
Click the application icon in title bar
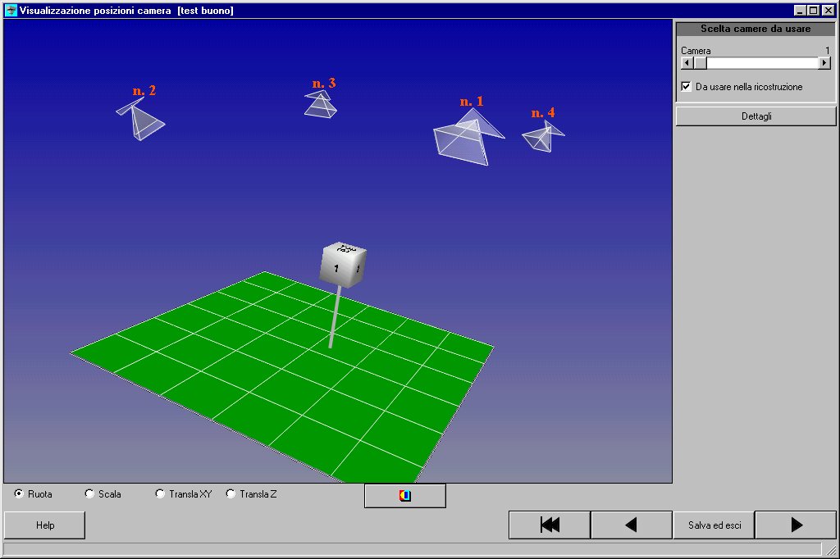click(x=11, y=11)
